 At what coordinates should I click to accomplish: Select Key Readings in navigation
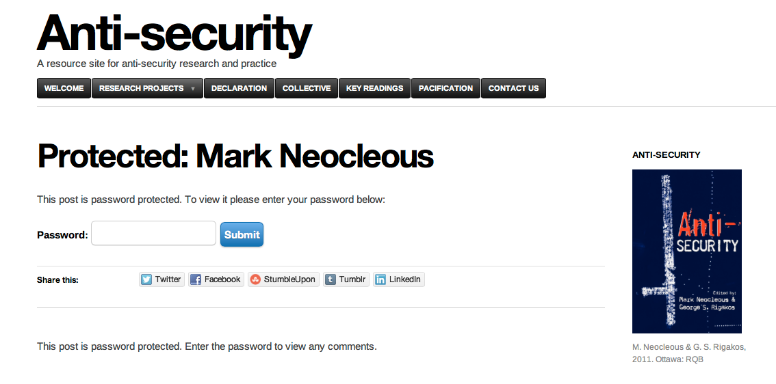coord(374,88)
